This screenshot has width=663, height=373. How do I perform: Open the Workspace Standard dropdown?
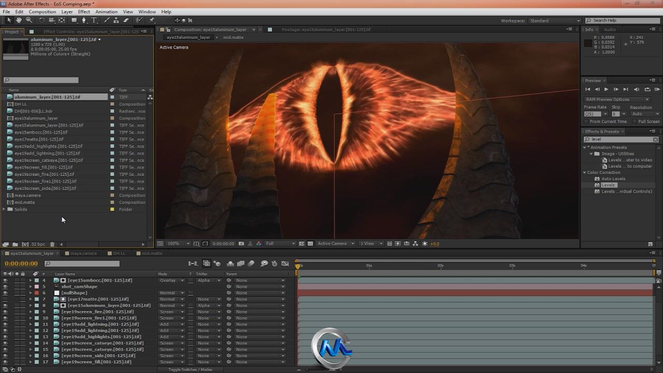(x=555, y=21)
